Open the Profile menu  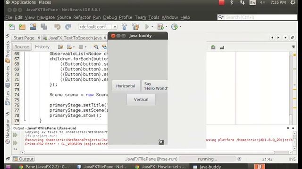[126, 17]
